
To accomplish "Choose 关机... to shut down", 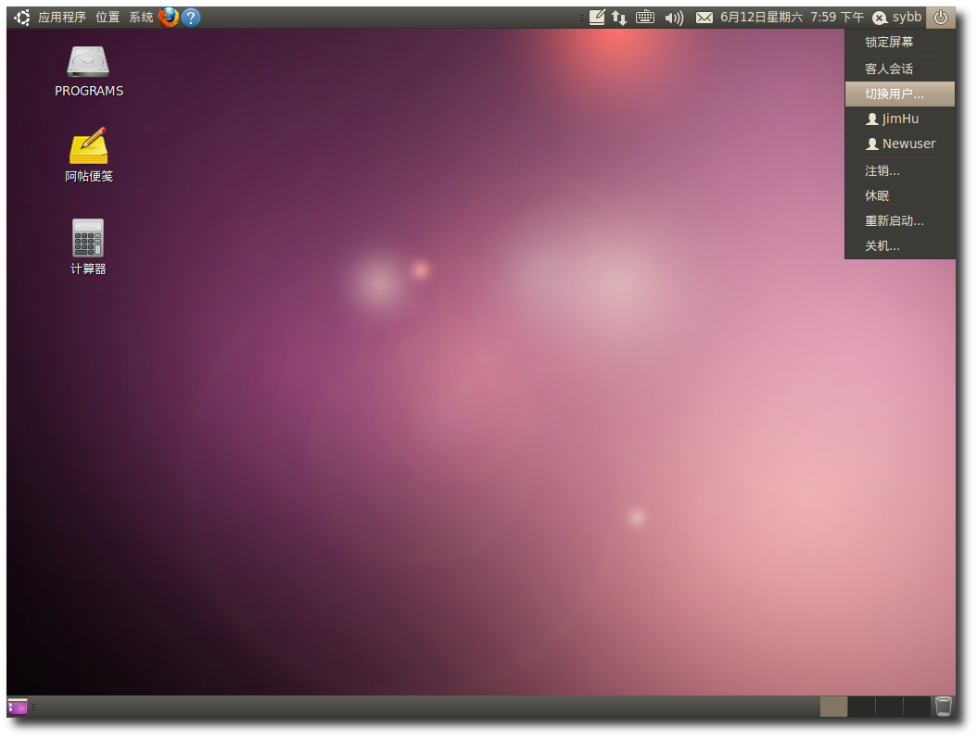I will (x=900, y=246).
